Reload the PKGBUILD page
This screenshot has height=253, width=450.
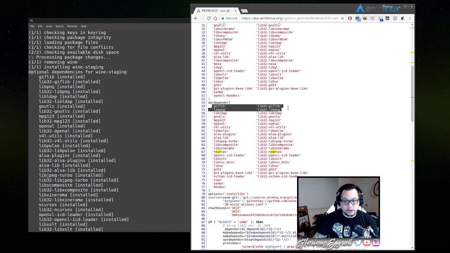(209, 18)
